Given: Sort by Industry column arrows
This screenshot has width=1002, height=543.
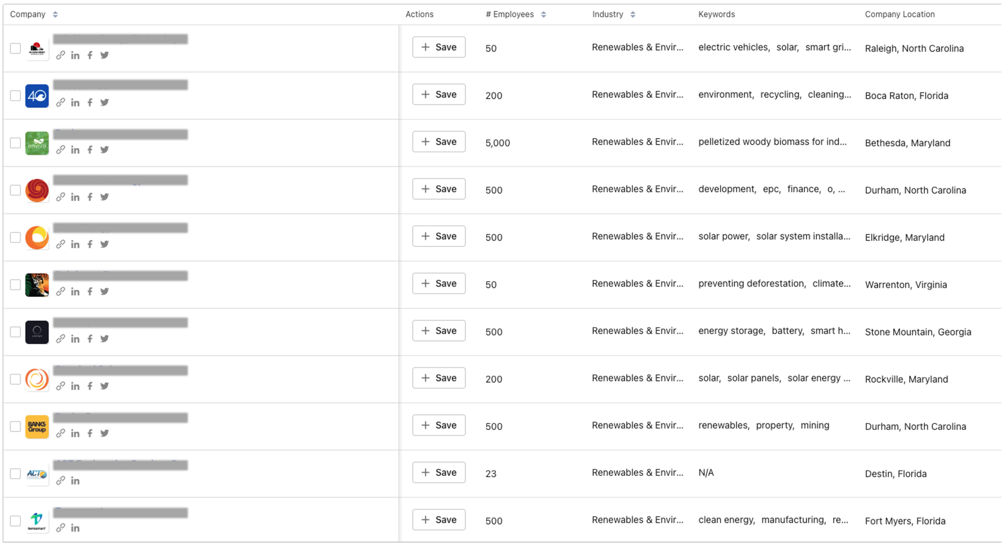Looking at the screenshot, I should [633, 14].
